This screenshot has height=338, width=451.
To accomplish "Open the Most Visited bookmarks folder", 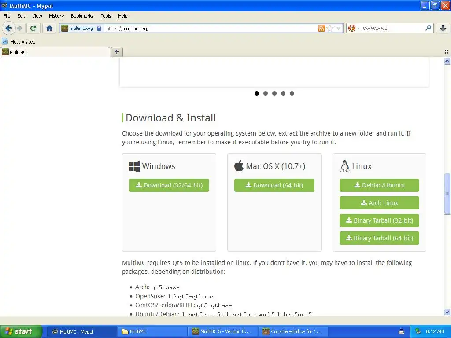I will tap(18, 42).
